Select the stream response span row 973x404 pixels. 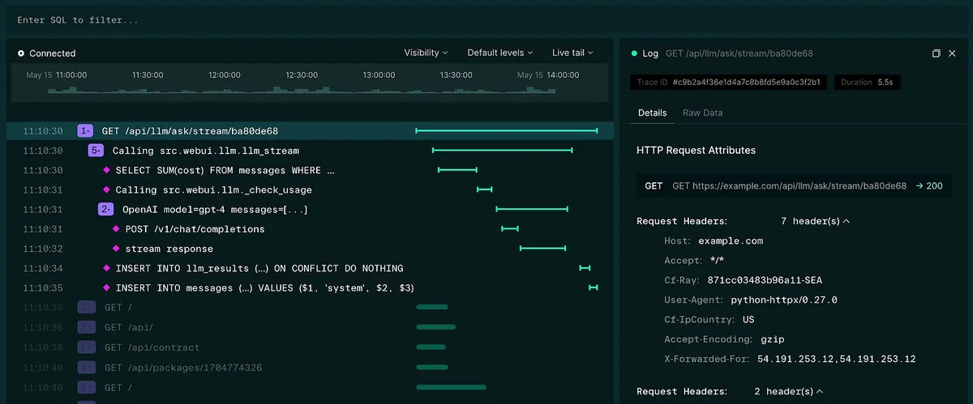310,249
